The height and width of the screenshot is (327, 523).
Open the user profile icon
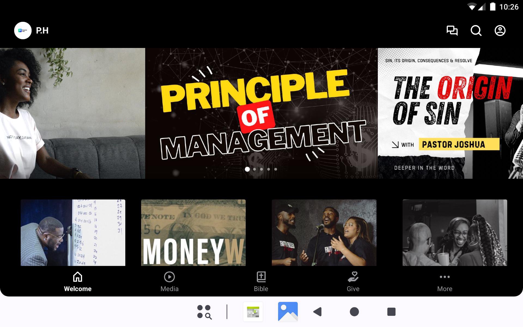tap(500, 31)
